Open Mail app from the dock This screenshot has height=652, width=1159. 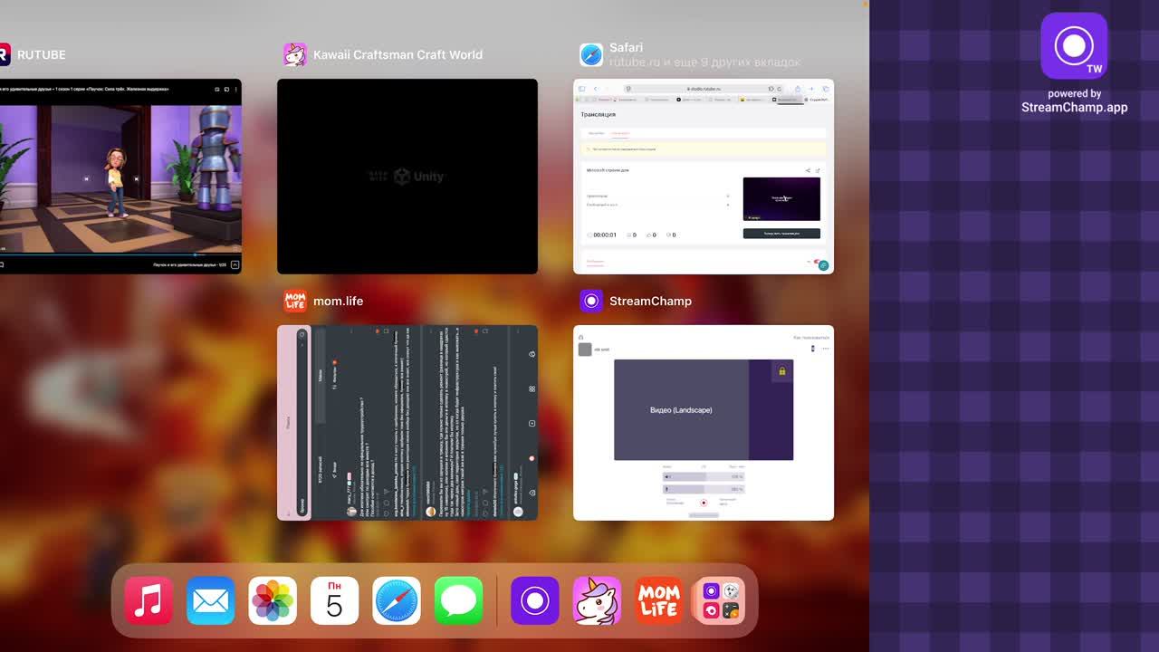tap(211, 600)
